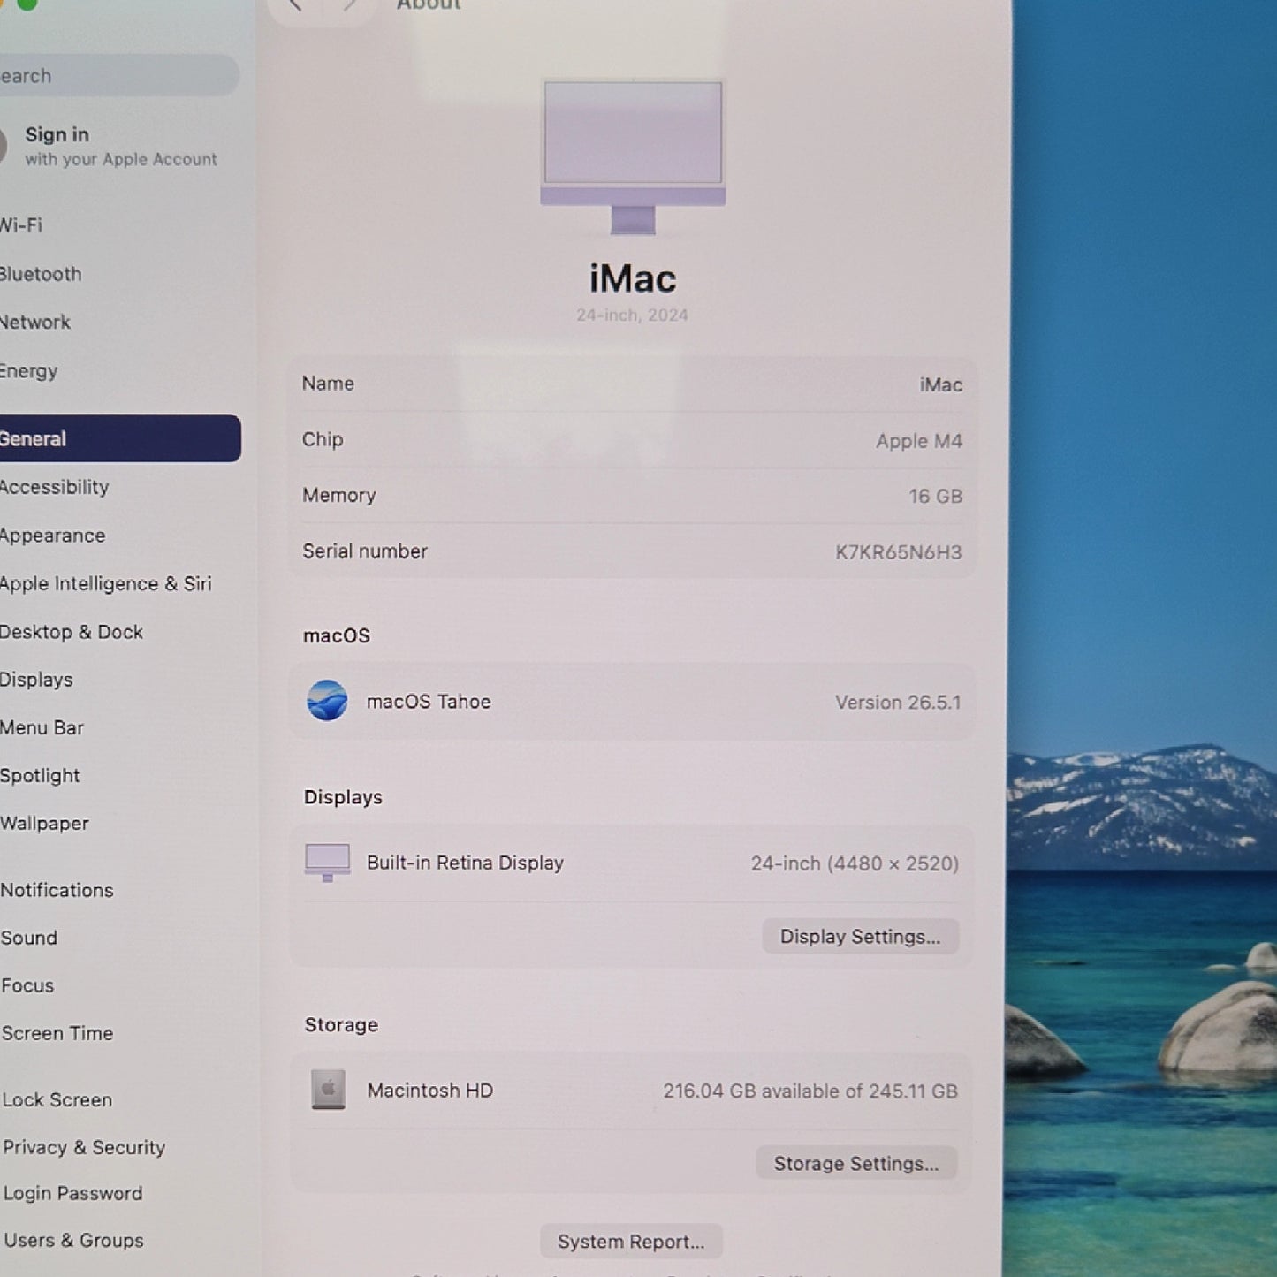
Task: Open Storage Settings
Action: (856, 1164)
